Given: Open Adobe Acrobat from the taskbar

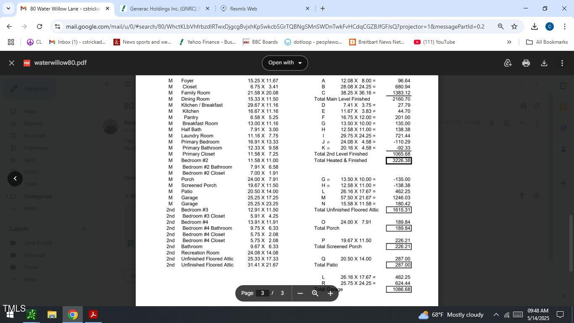Looking at the screenshot, I should 93,315.
